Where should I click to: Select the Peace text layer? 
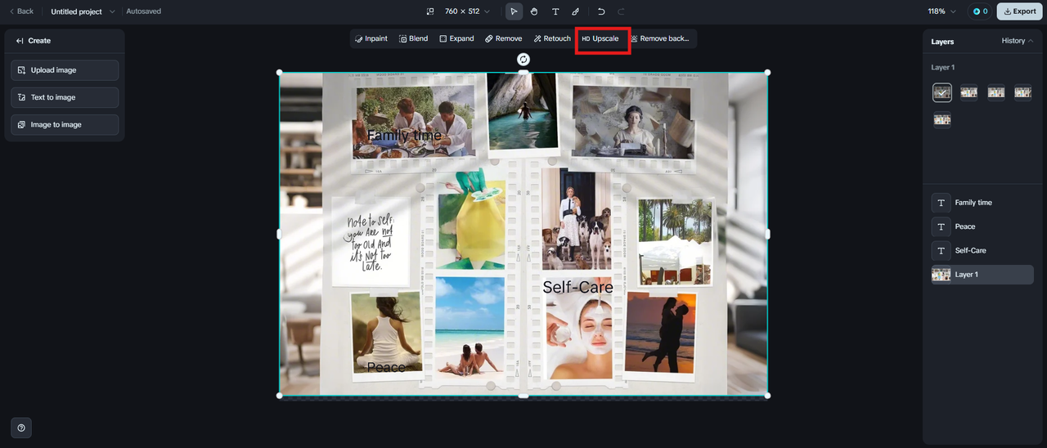tap(982, 226)
